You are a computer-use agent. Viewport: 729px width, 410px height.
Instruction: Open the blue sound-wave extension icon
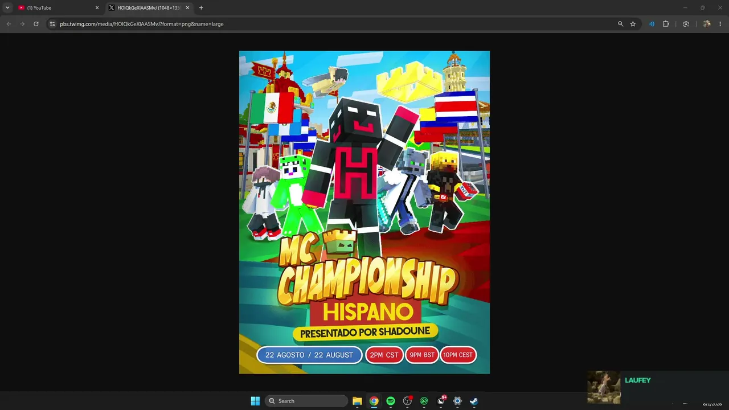click(652, 24)
